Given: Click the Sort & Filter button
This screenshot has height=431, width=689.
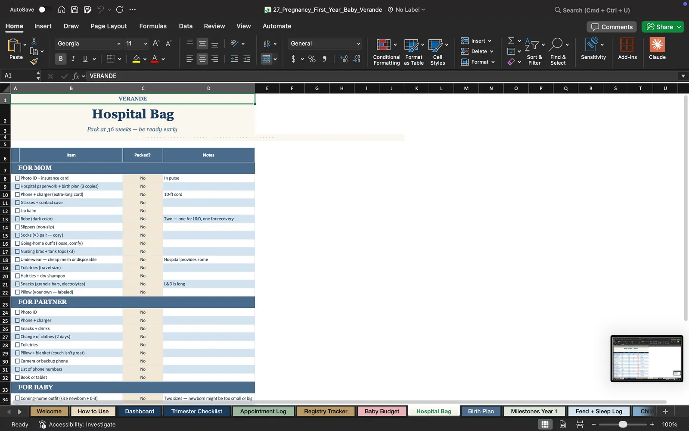Looking at the screenshot, I should pos(534,51).
